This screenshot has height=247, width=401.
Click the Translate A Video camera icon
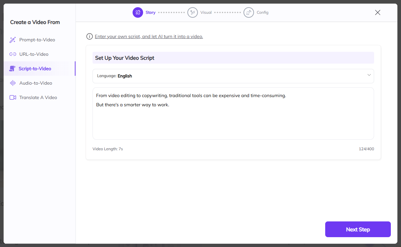coord(13,97)
